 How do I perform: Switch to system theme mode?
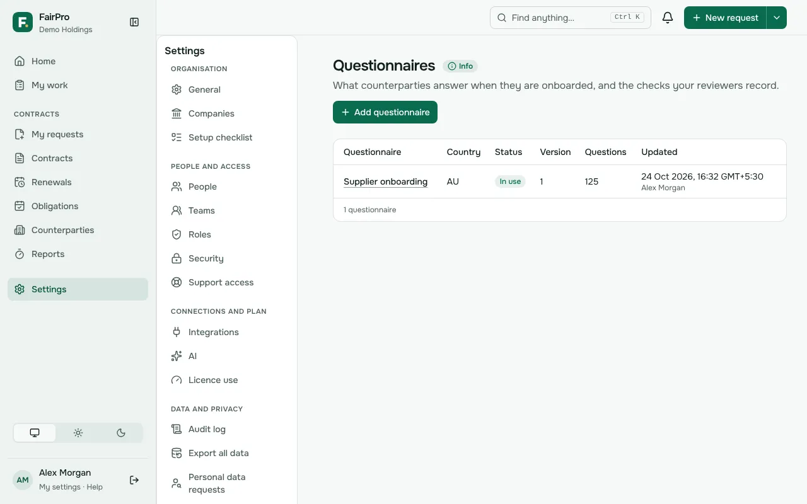click(x=35, y=433)
